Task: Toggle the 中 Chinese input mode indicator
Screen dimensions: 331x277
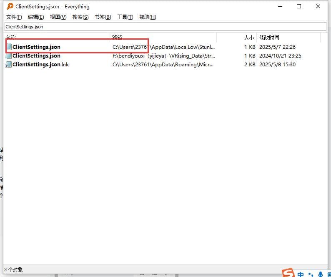Action: [x=301, y=274]
